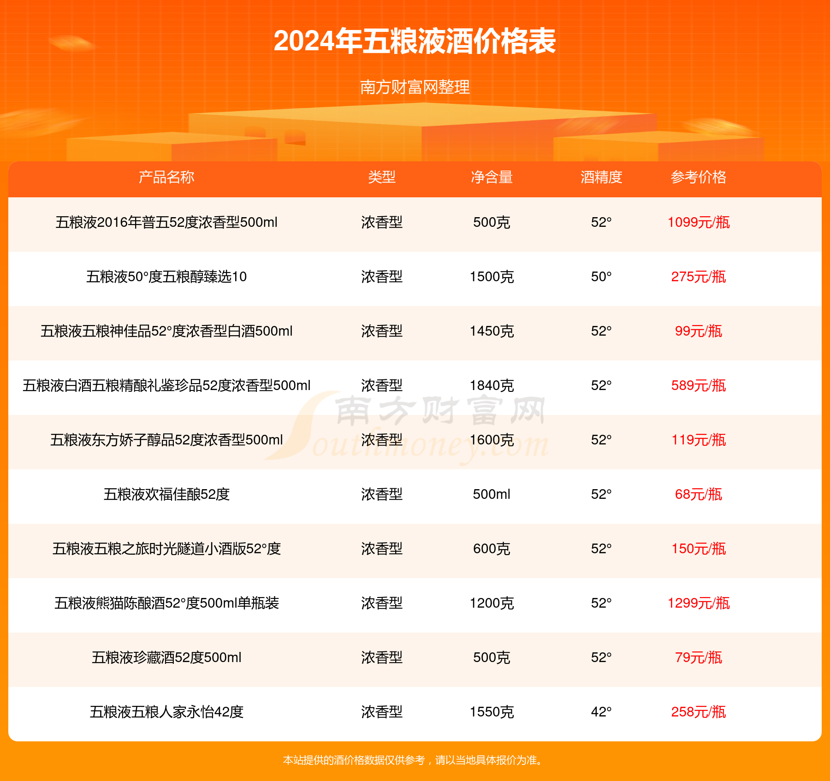Click the 参考价格 column header
This screenshot has height=781, width=830.
699,177
